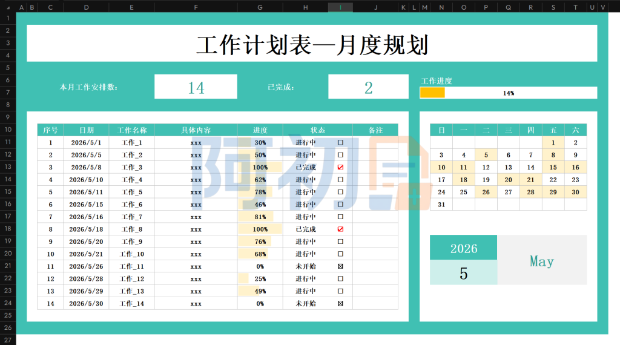Click calendar day 5
This screenshot has height=345, width=620.
[x=486, y=155]
